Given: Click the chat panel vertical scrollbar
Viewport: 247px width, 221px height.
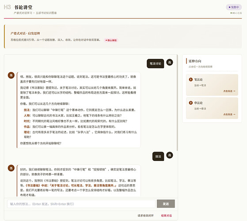Looking at the screenshot, I should pyautogui.click(x=177, y=103).
